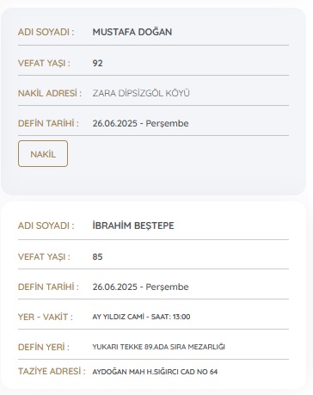Select the name İBRAHİM BEŞTEPE
The image size is (313, 395).
point(133,225)
